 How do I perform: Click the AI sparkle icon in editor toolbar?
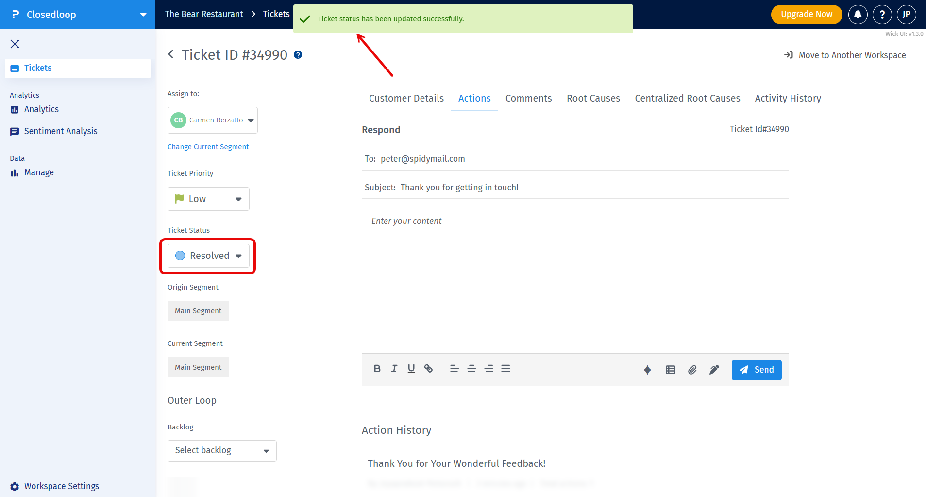click(647, 370)
